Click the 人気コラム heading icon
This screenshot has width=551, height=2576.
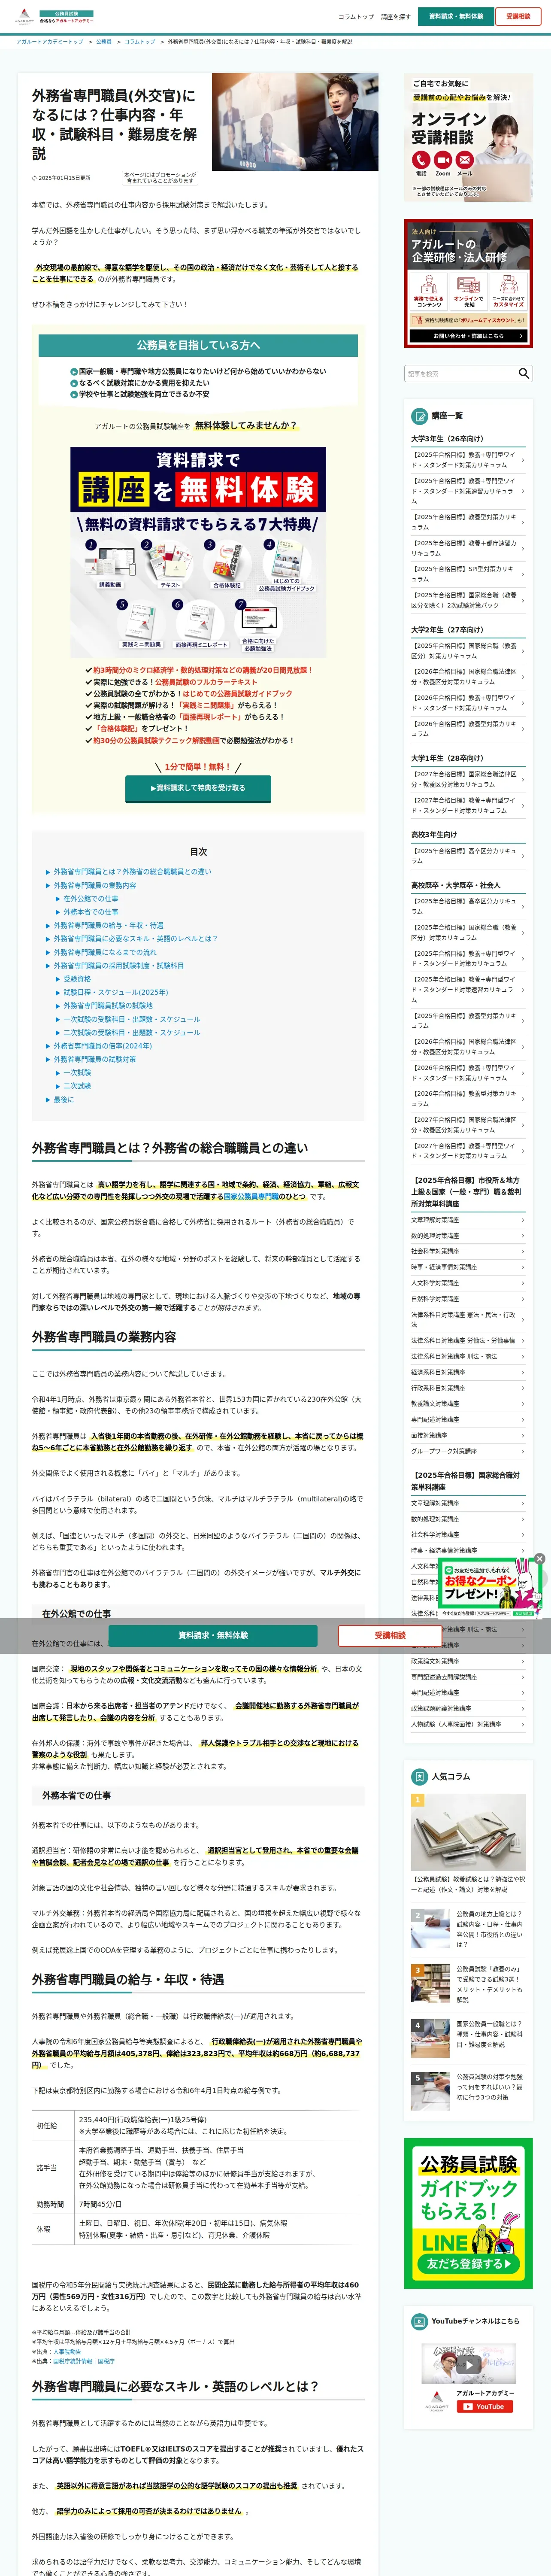[420, 1776]
